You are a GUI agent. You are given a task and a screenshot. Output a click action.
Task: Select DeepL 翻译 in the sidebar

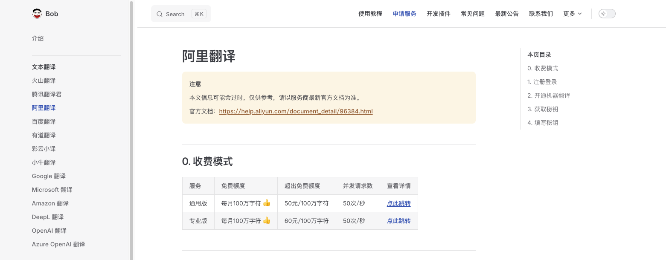(x=48, y=217)
